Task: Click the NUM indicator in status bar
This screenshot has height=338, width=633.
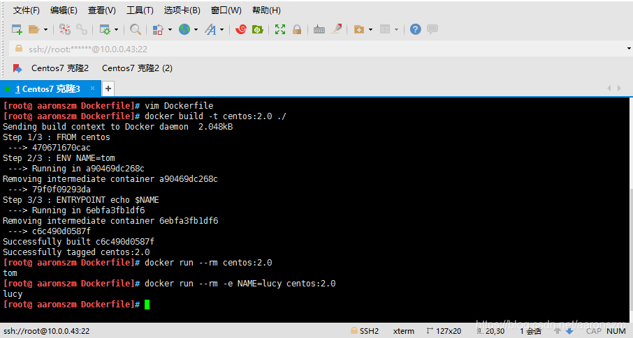Action: click(x=616, y=331)
